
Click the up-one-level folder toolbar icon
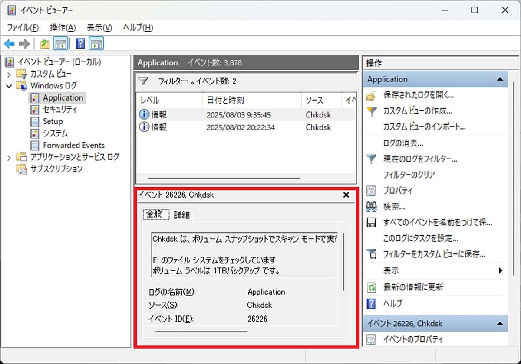(45, 44)
